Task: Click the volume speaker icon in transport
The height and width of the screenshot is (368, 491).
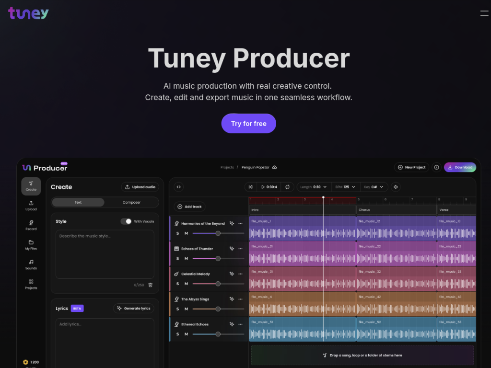Action: pos(396,187)
